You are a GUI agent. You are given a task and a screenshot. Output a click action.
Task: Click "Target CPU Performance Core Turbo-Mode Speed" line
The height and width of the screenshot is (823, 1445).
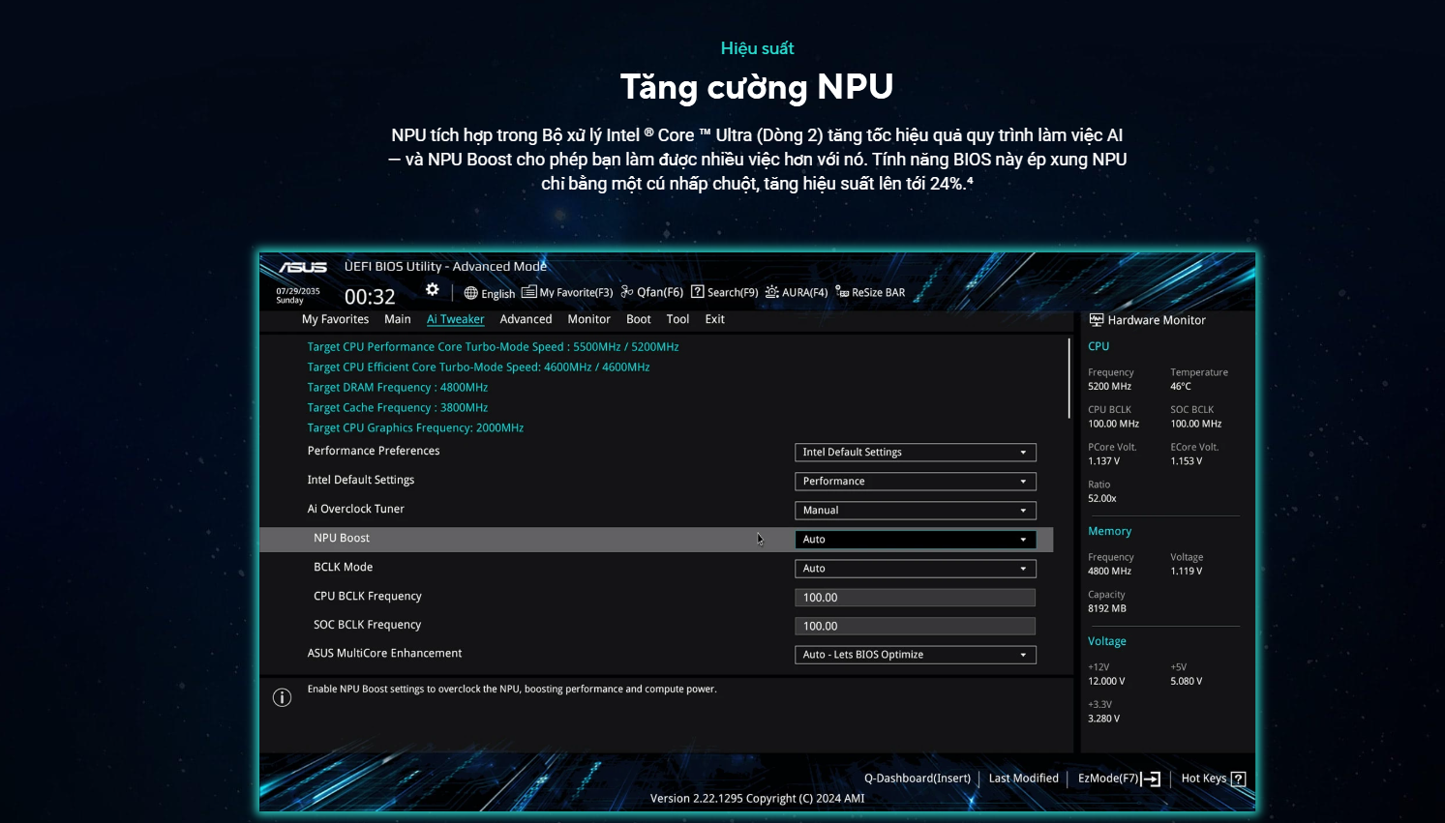[493, 346]
